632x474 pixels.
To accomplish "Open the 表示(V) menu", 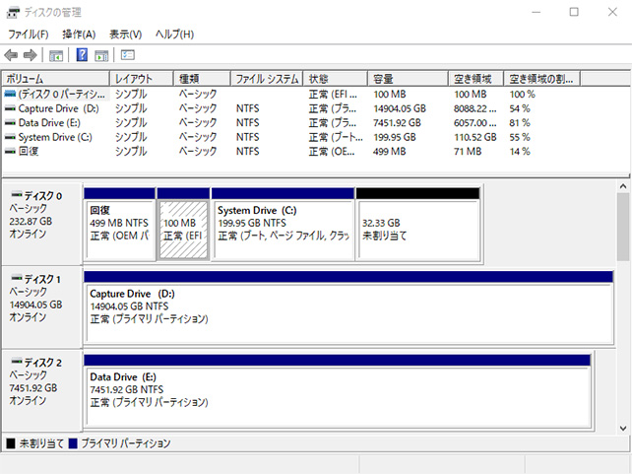I will [126, 34].
